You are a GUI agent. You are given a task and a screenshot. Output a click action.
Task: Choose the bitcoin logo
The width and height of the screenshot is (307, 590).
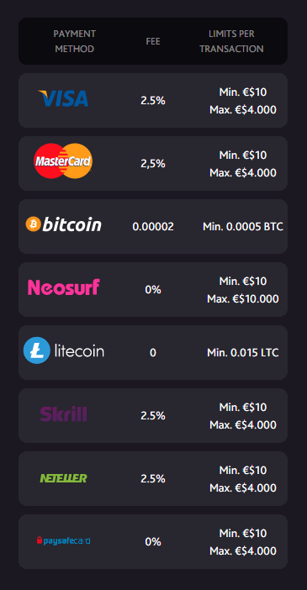[x=63, y=224]
